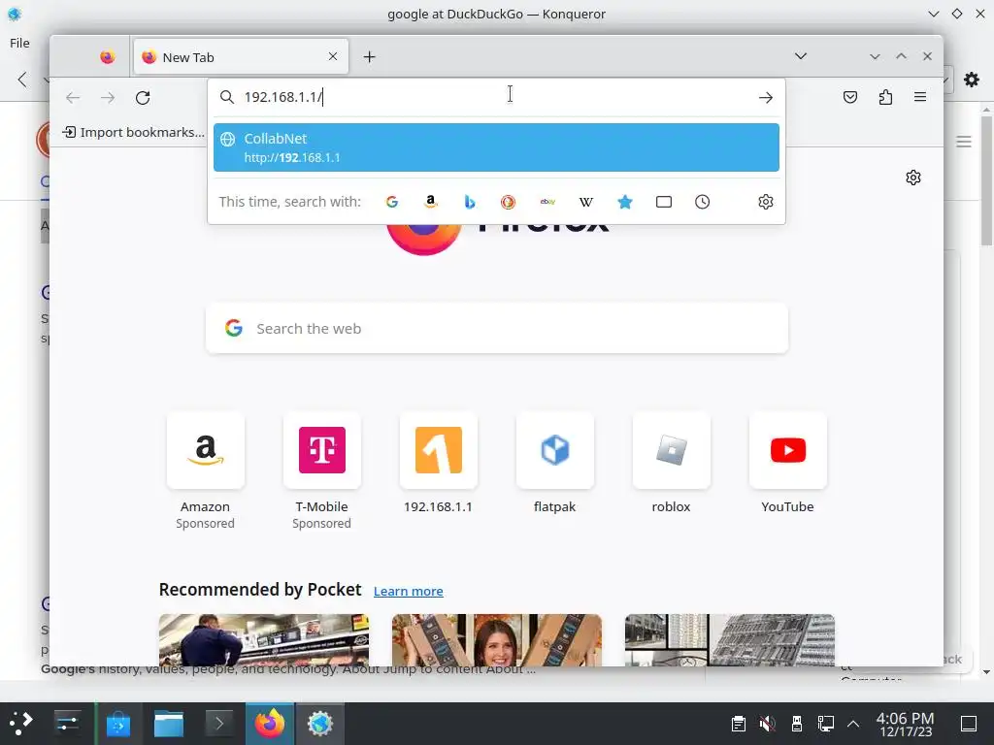This screenshot has width=994, height=745.
Task: Open Dolphin file manager from taskbar
Action: 169,723
